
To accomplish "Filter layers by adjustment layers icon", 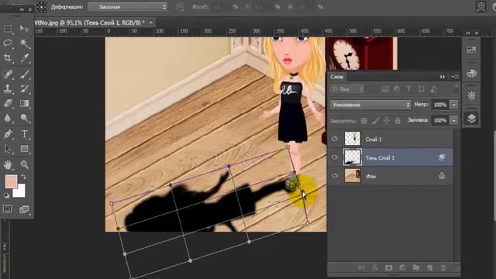I will (x=397, y=90).
